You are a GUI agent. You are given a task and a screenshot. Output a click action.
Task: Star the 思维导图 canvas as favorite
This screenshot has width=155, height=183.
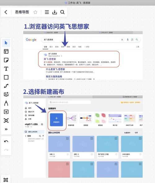[x=35, y=12]
